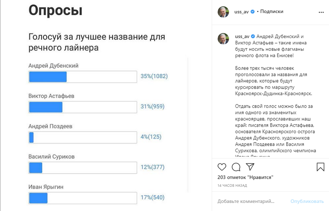Save post with bookmark icon
The width and height of the screenshot is (329, 211).
click(320, 167)
